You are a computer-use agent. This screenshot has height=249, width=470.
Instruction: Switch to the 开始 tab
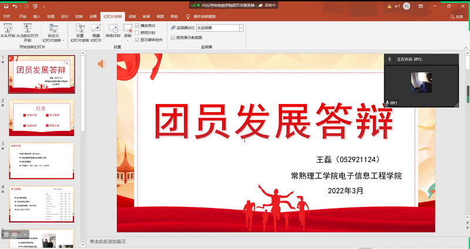[23, 16]
